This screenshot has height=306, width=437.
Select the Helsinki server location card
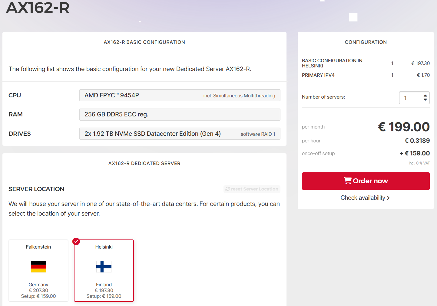(104, 271)
